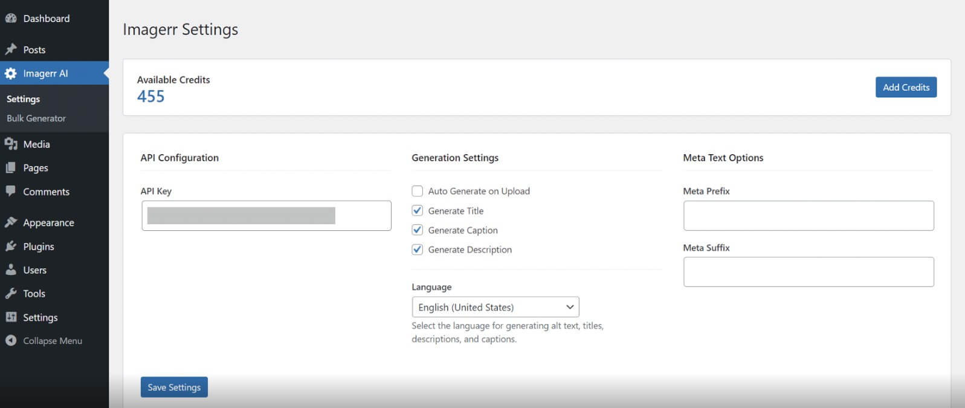Screen dimensions: 965x408
Task: Click the Appearance paintbrush icon
Action: pyautogui.click(x=10, y=222)
